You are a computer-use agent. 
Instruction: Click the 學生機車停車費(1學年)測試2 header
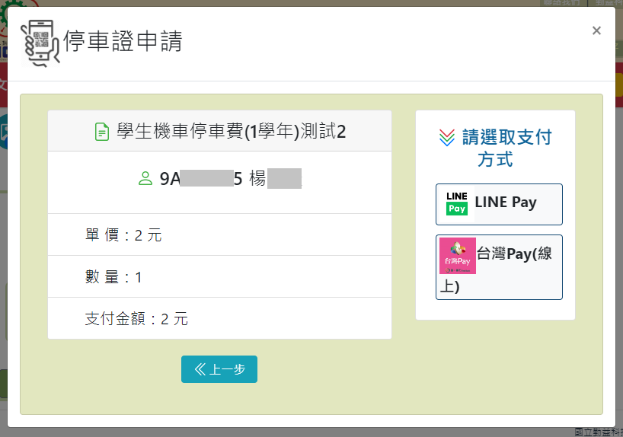(219, 131)
